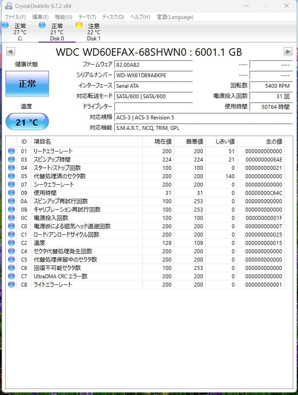Go to previous disk with left arrow
Image resolution: width=298 pixels, height=395 pixels.
click(x=11, y=52)
